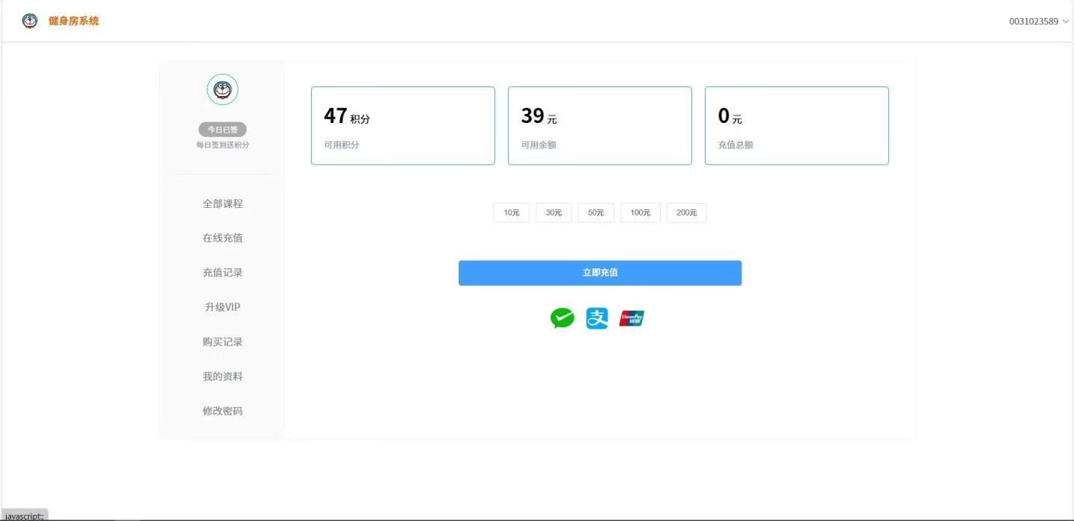The width and height of the screenshot is (1074, 521).
Task: Pick the 200元 recharge option
Action: [686, 212]
